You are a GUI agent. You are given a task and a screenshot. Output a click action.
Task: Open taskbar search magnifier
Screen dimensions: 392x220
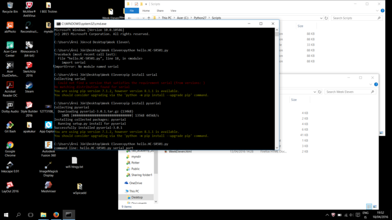tap(18, 215)
